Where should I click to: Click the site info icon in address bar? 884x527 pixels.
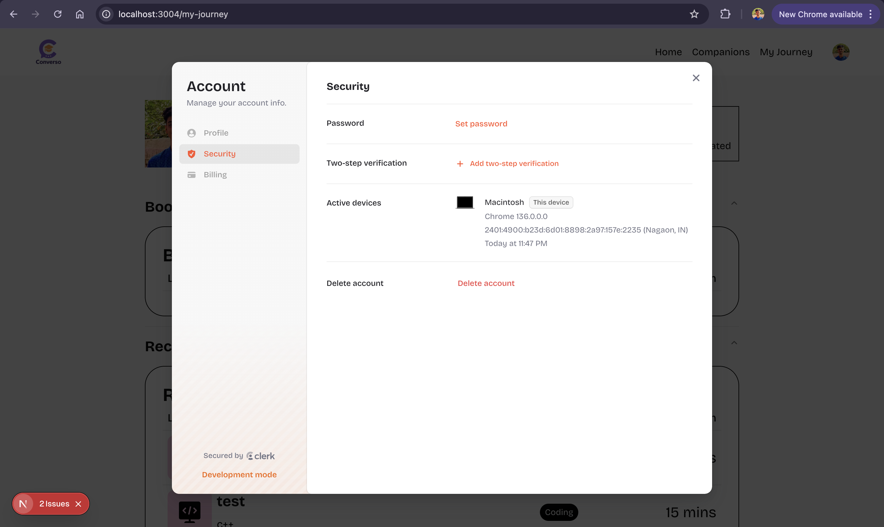pos(106,14)
